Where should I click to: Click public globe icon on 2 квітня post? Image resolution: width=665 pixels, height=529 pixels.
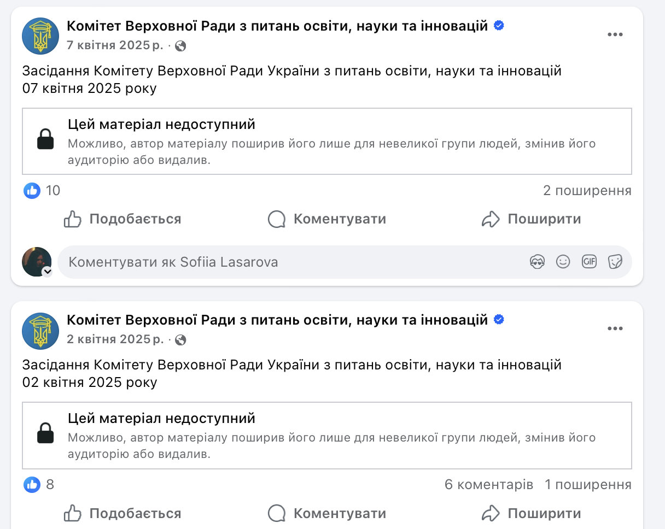(x=180, y=340)
